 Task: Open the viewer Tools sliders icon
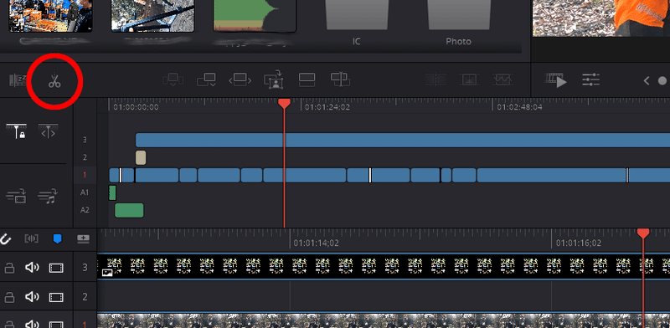[x=591, y=80]
